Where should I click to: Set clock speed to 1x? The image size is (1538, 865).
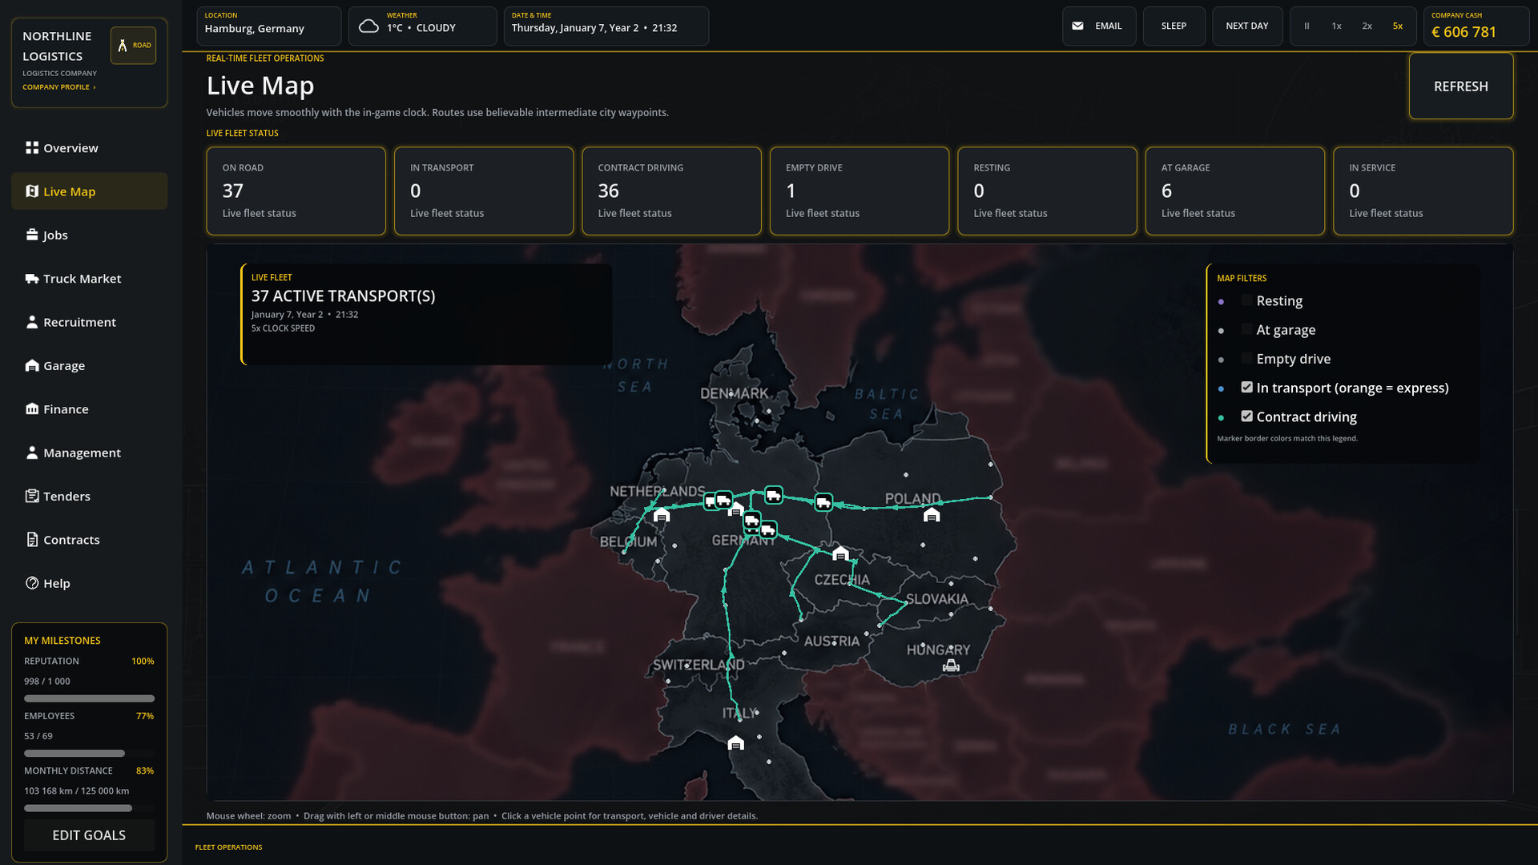(x=1336, y=26)
